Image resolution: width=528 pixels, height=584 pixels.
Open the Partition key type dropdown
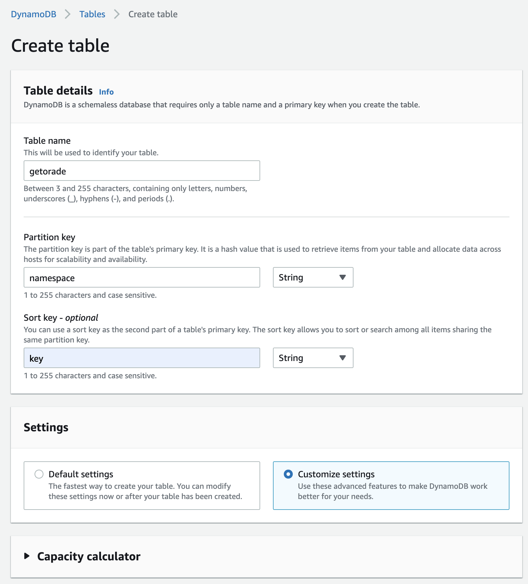313,278
